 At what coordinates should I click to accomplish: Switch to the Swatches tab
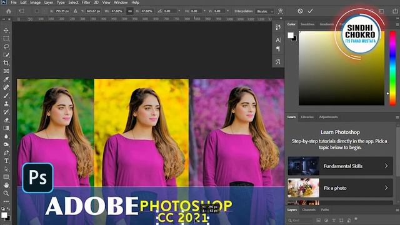[x=307, y=24]
